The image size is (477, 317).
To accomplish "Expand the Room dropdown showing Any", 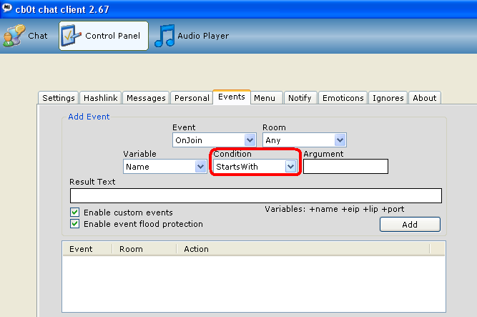I will pos(340,140).
